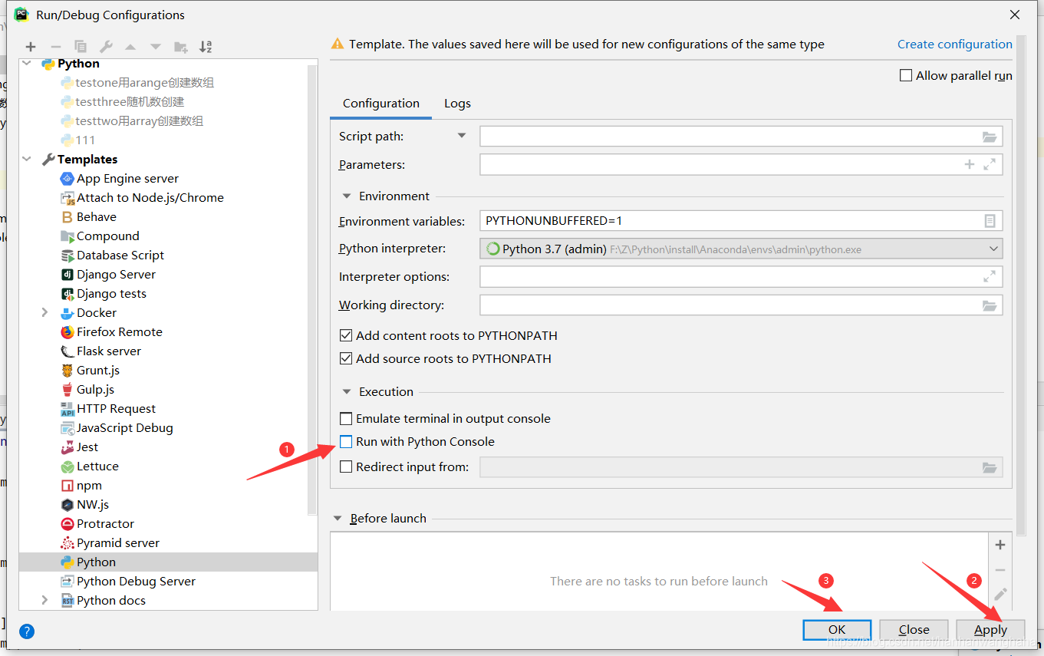Viewport: 1044px width, 656px height.
Task: Click the Copy Configuration icon
Action: pyautogui.click(x=81, y=47)
